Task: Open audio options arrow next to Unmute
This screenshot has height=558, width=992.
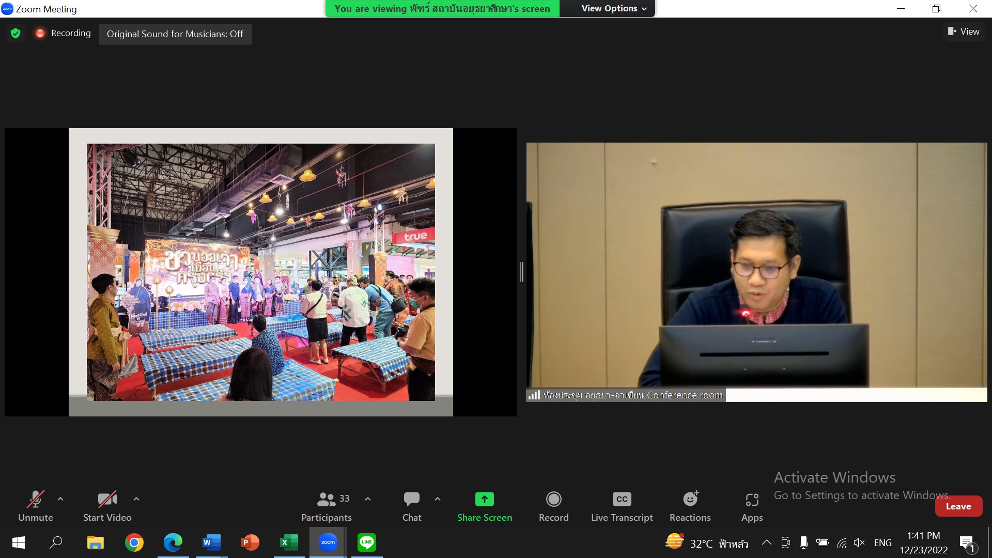Action: 60,499
